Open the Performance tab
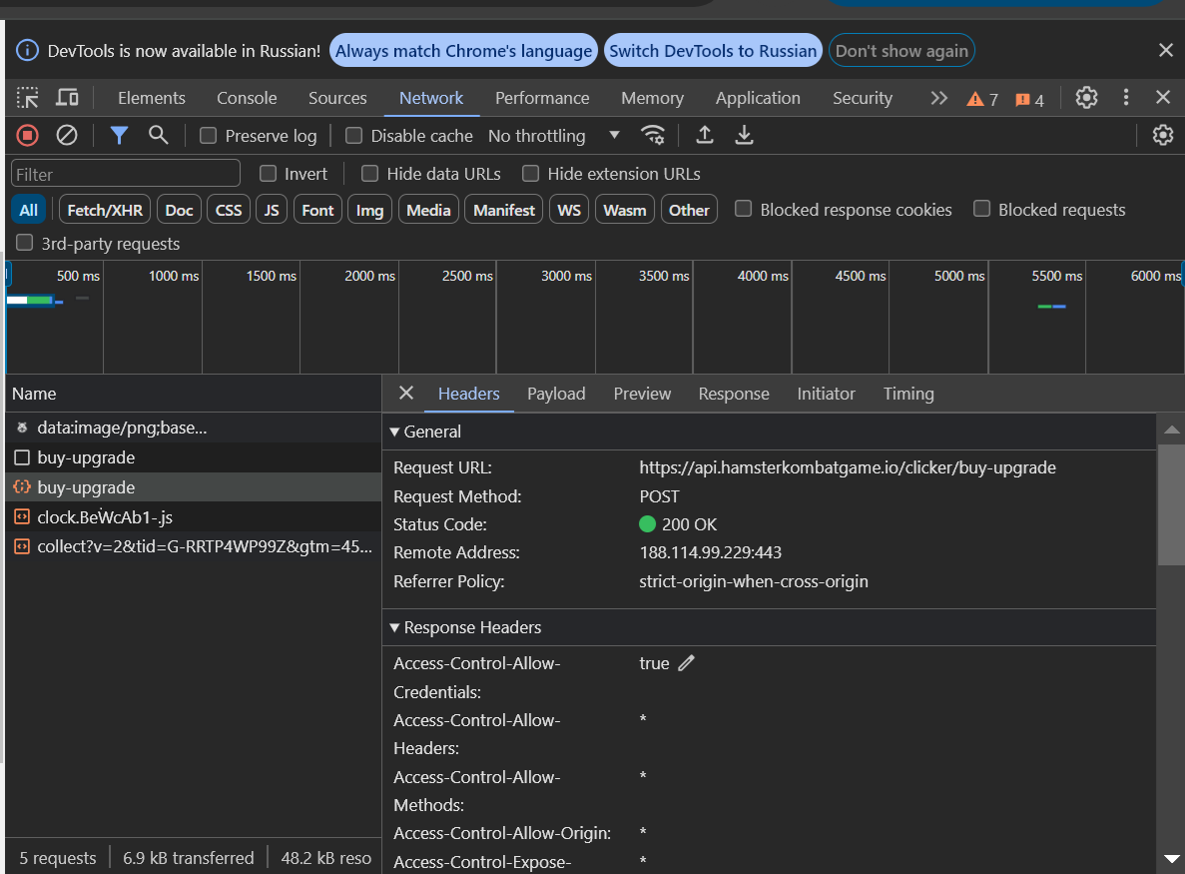Viewport: 1185px width, 874px height. pos(542,98)
